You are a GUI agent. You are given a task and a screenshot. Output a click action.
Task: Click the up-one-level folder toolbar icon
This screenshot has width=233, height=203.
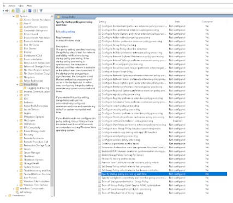pos(13,11)
